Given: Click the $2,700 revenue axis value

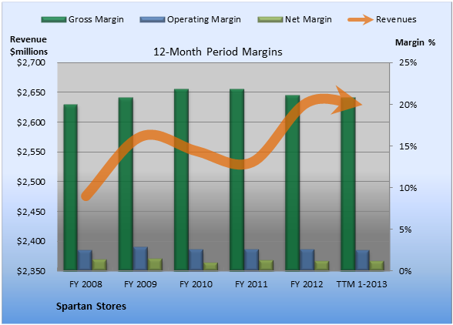Looking at the screenshot, I should [x=31, y=62].
